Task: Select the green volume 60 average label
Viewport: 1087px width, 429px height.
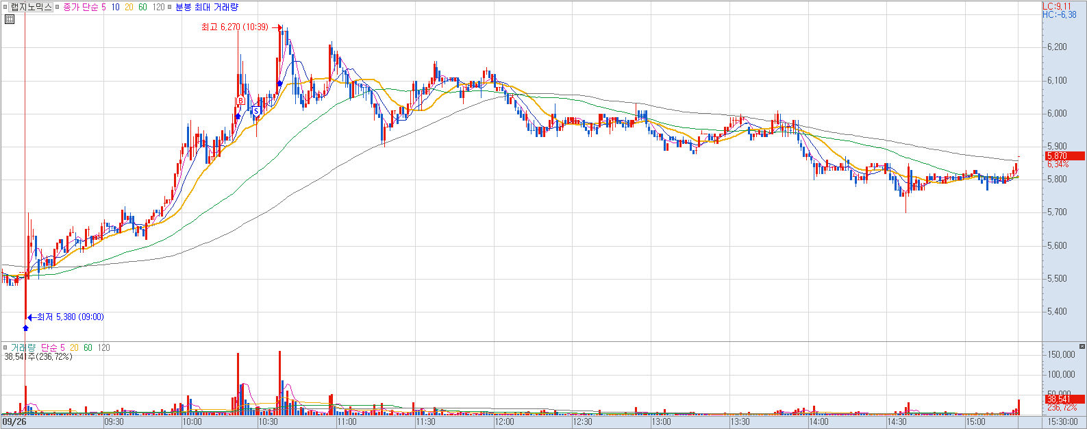Action: pos(88,347)
